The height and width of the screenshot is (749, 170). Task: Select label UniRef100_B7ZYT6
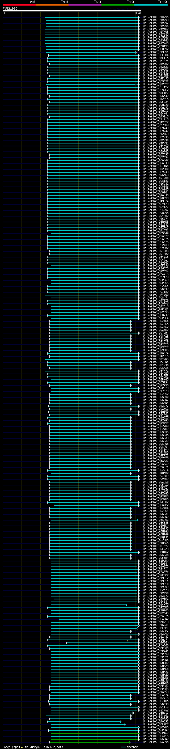tap(155, 698)
